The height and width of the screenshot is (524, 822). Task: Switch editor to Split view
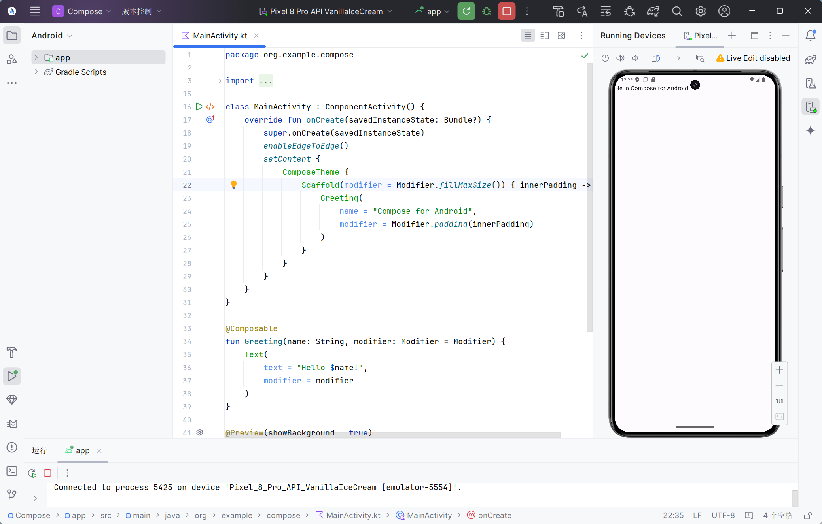tap(545, 36)
